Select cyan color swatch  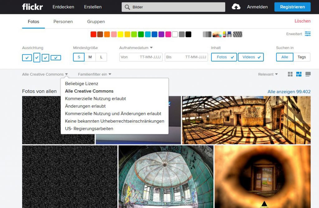[148, 34]
